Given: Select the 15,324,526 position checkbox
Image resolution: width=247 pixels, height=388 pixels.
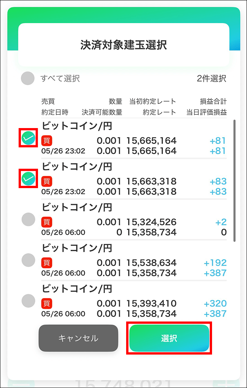Looking at the screenshot, I should tap(28, 219).
